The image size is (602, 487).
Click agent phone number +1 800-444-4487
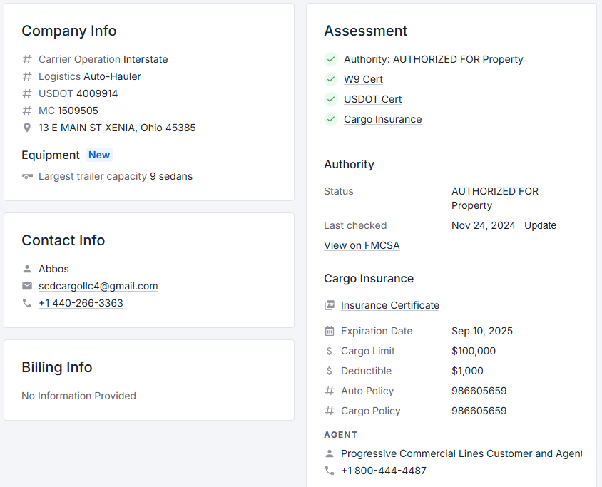pos(383,471)
